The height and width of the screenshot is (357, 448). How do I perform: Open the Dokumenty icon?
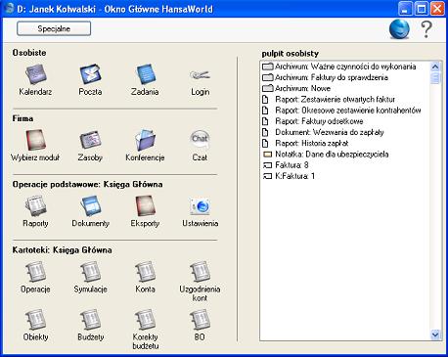[90, 205]
